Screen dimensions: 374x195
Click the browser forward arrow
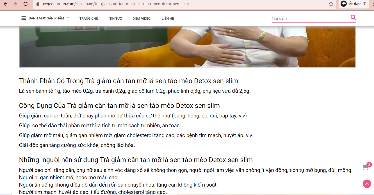click(x=15, y=4)
